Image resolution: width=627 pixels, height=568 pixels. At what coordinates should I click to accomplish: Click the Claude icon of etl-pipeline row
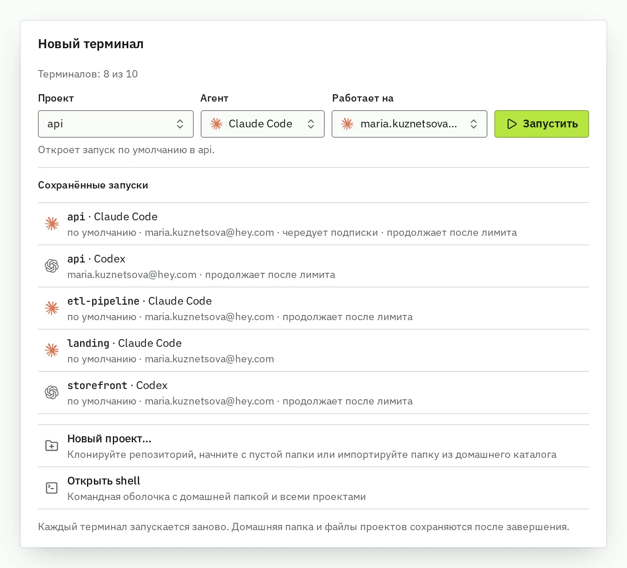coord(52,308)
